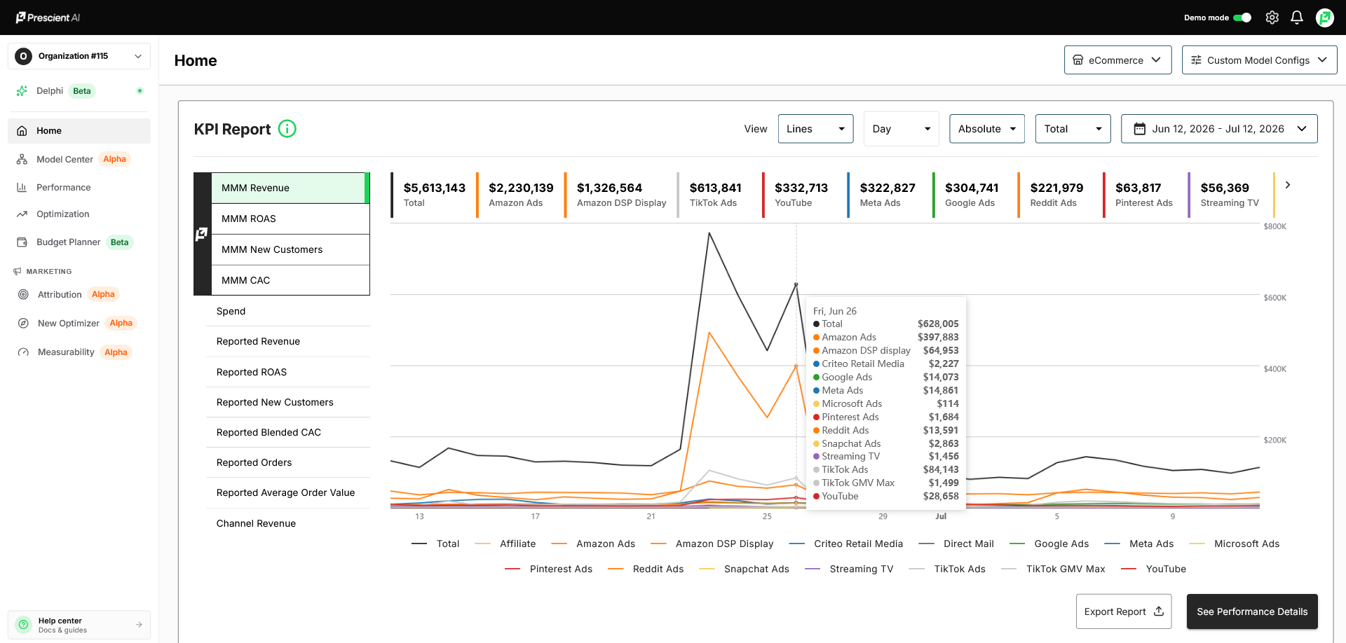This screenshot has height=643, width=1346.
Task: Select the MMM ROAS metric
Action: [290, 219]
